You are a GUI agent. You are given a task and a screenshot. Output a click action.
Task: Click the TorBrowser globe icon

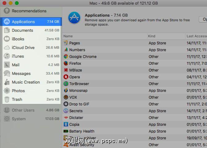[66, 84]
